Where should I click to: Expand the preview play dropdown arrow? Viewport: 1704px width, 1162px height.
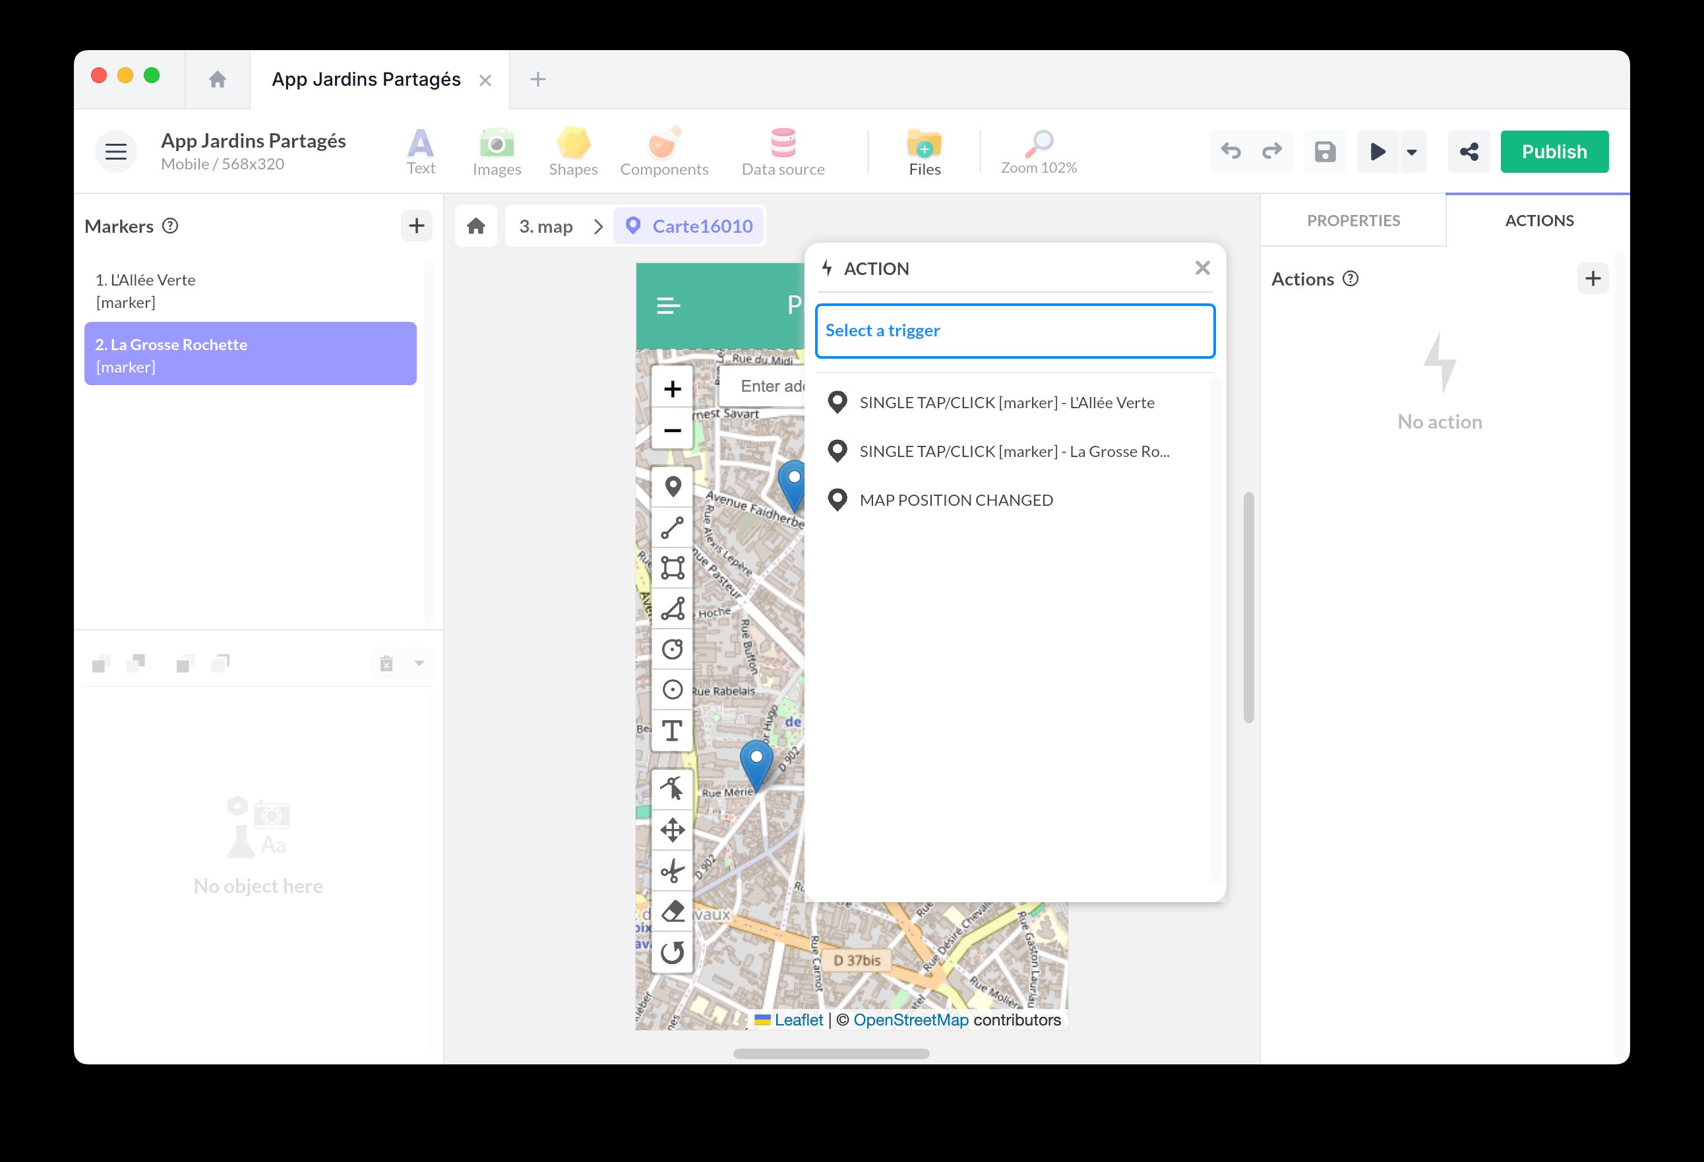pyautogui.click(x=1411, y=152)
